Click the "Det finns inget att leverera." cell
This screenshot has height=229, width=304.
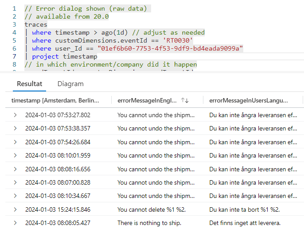(x=245, y=223)
